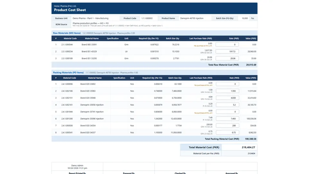309x174 pixels.
Task: Click the Demo Admin signature name
Action: tap(77, 166)
